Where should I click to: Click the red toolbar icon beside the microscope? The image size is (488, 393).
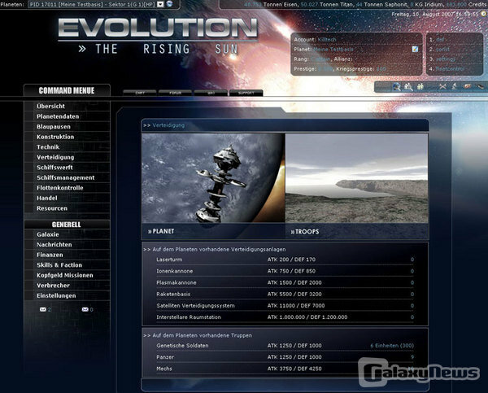coord(467,86)
